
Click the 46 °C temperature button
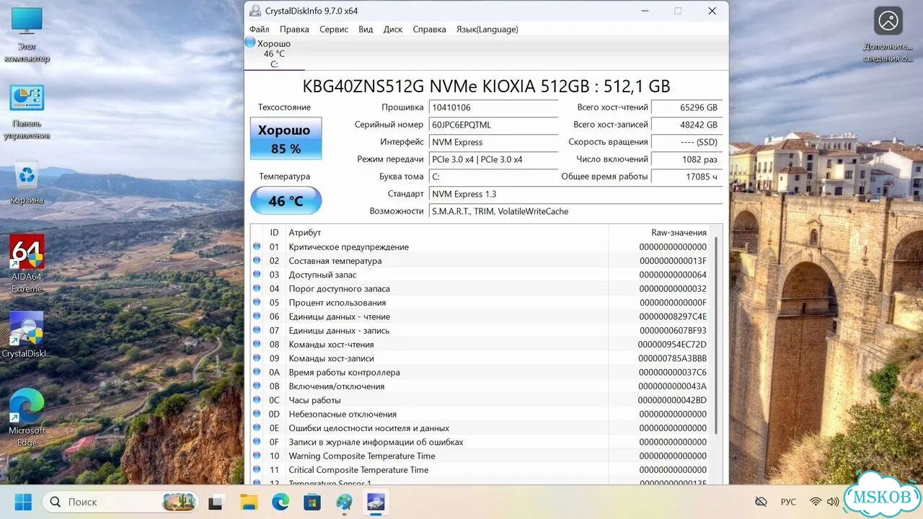286,200
